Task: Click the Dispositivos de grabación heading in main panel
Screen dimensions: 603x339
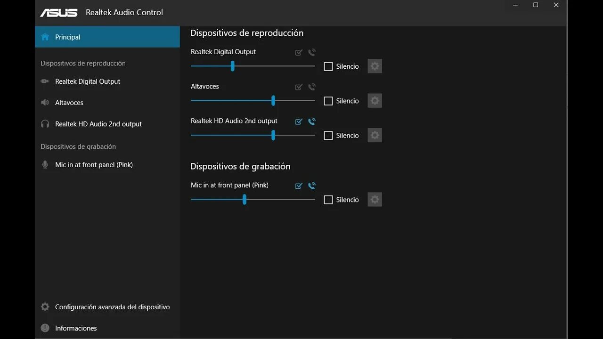Action: pos(240,166)
